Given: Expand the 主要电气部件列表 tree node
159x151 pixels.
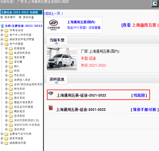Looking at the screenshot, I should click(x=2, y=134).
